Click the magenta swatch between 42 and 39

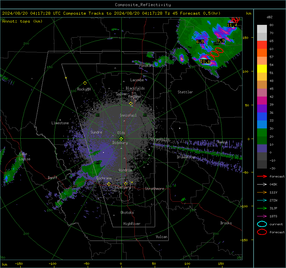pyautogui.click(x=262, y=101)
